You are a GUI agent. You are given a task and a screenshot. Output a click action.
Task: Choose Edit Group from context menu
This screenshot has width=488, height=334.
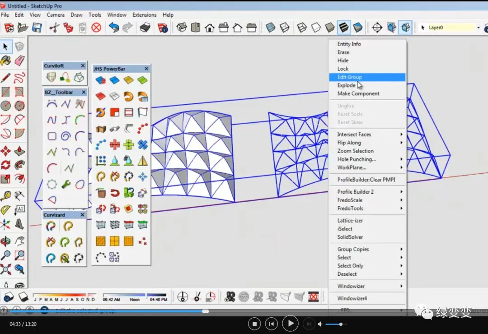(367, 77)
